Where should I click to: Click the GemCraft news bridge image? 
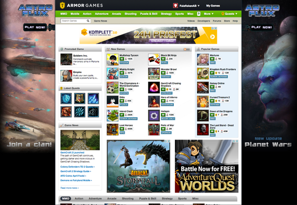tap(80, 140)
